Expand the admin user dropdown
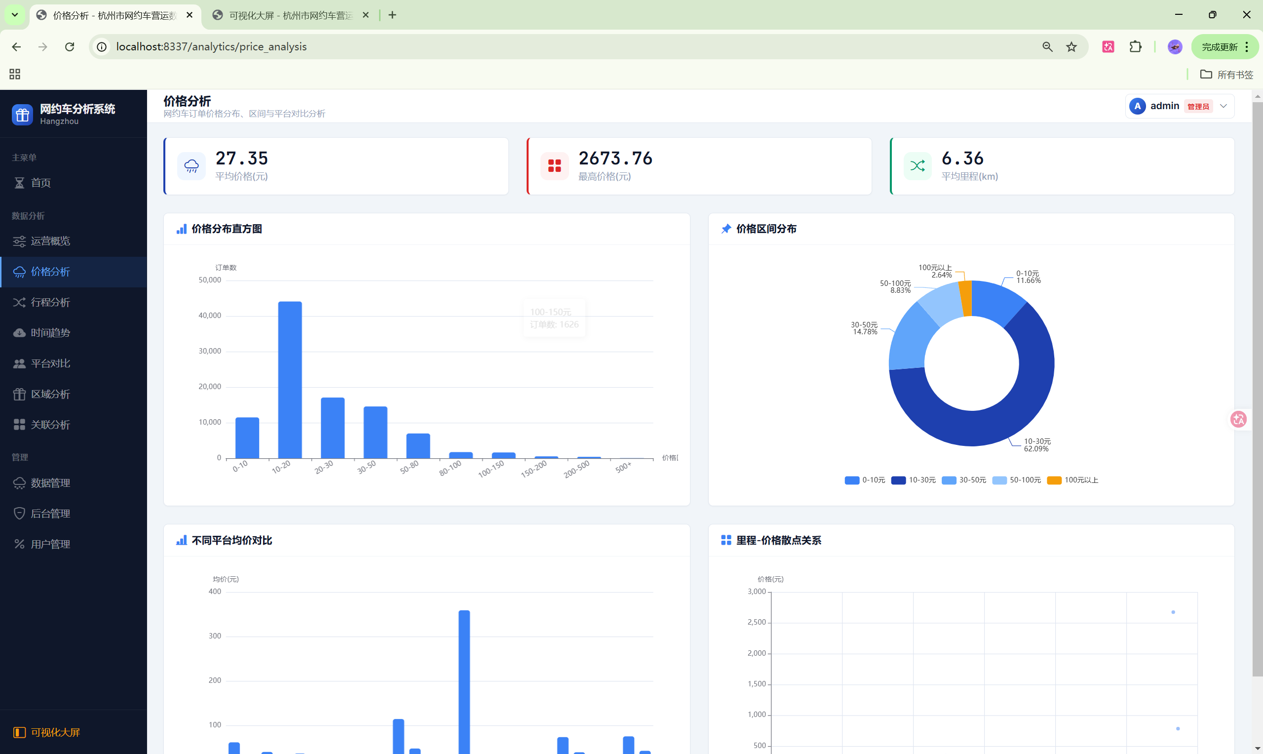The image size is (1263, 754). tap(1223, 106)
